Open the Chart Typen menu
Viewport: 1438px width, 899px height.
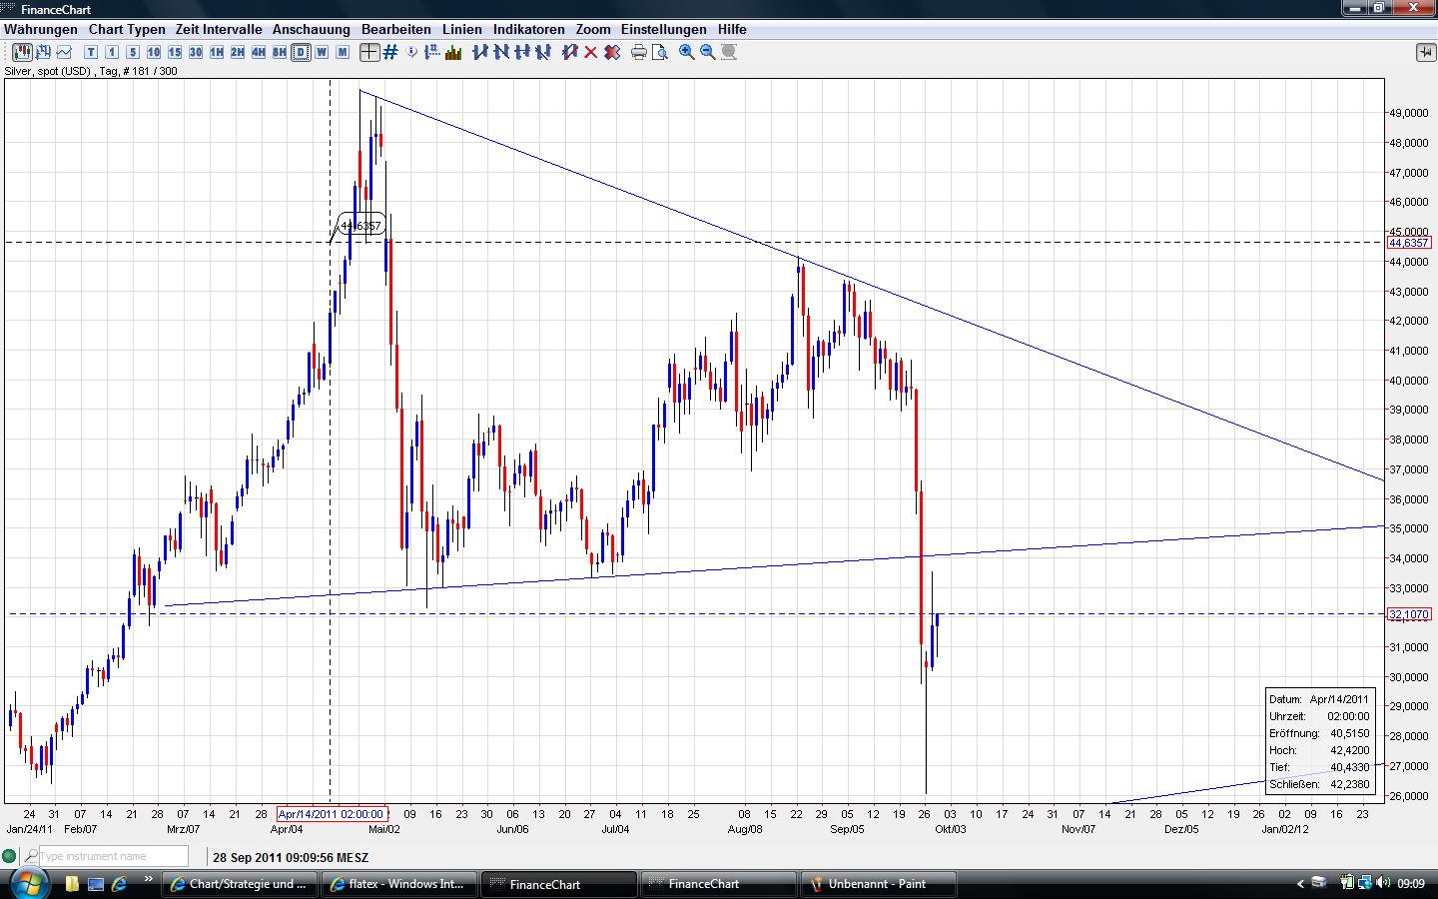point(127,29)
